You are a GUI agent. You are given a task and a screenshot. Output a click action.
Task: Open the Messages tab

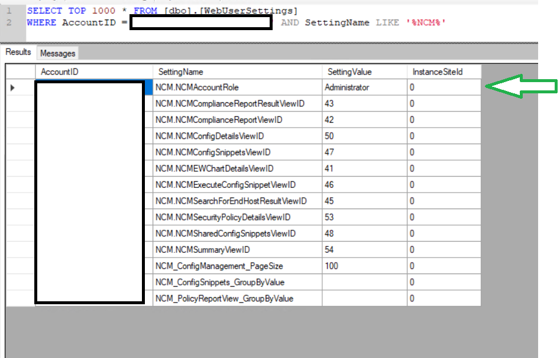point(57,54)
